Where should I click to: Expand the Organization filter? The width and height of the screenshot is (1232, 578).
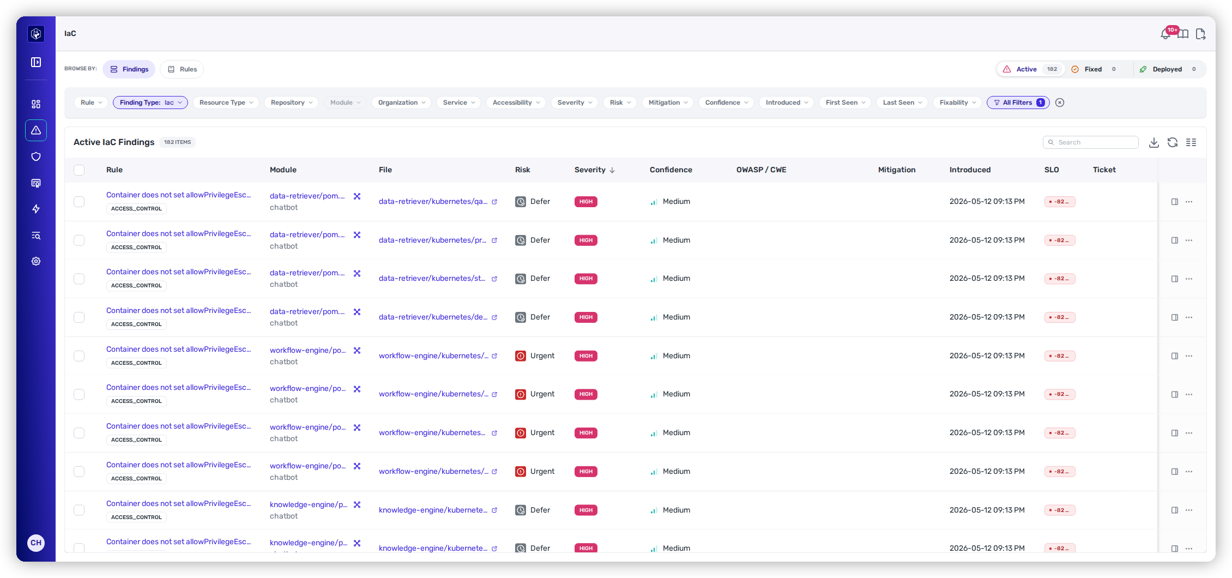pos(401,103)
